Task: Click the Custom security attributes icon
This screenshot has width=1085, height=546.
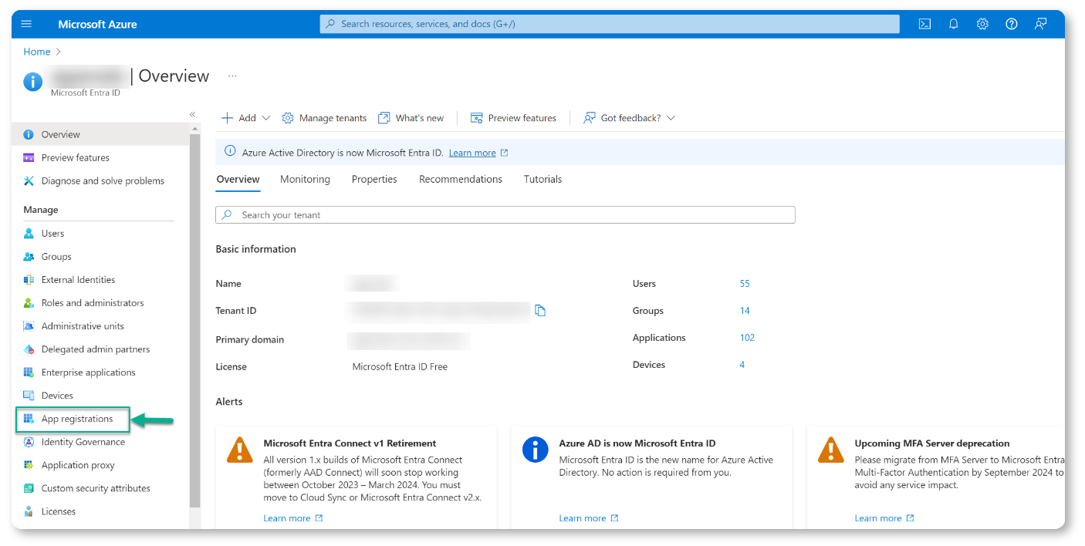Action: pos(29,488)
